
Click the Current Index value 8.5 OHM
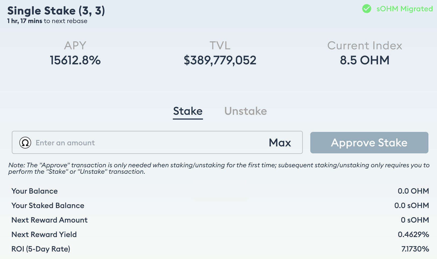[x=365, y=60]
